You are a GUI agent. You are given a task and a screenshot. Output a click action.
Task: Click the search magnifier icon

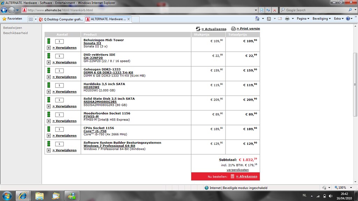[x=350, y=10]
